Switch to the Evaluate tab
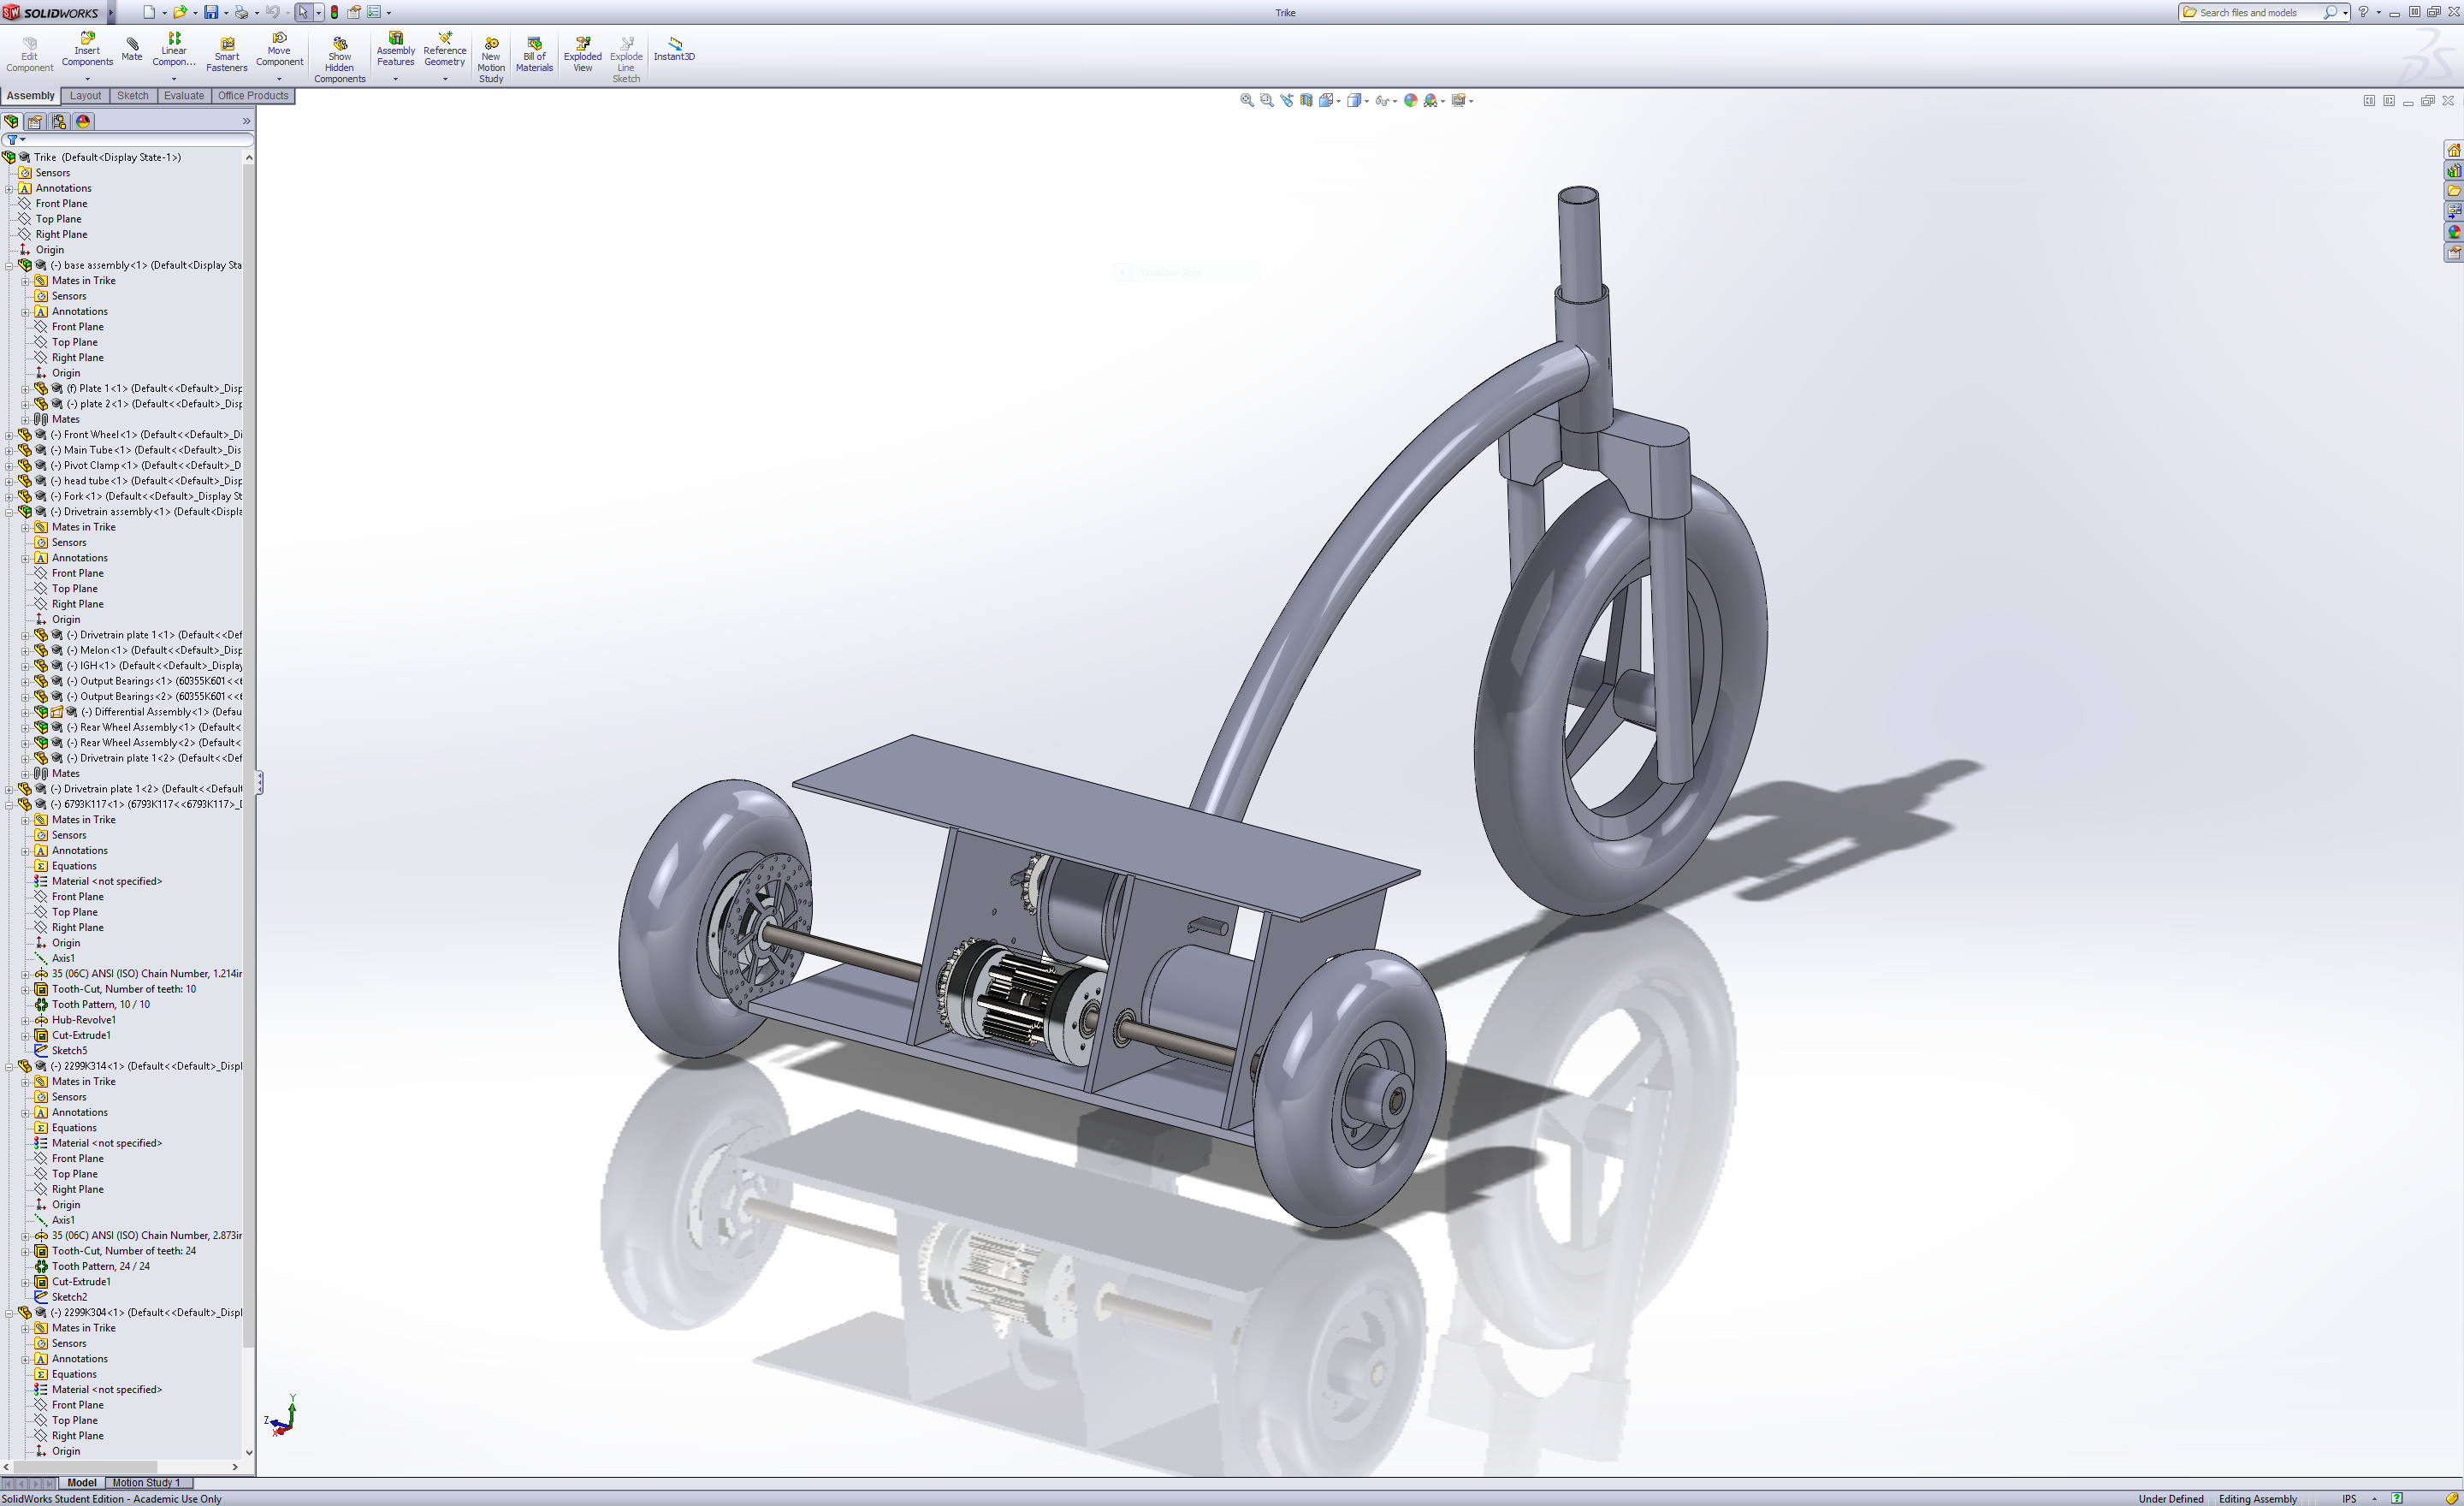 pyautogui.click(x=183, y=95)
